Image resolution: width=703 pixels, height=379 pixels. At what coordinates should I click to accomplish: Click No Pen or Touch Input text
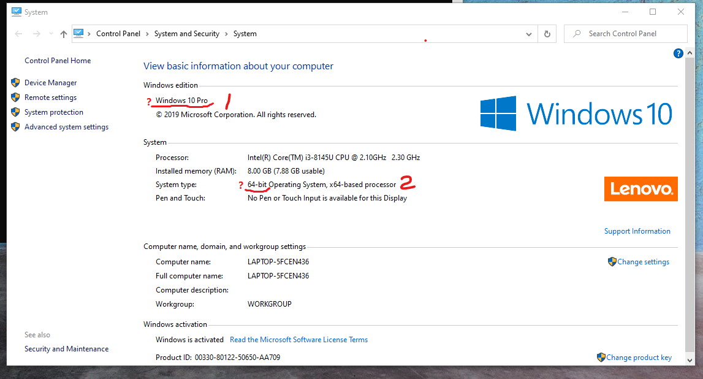click(x=327, y=198)
